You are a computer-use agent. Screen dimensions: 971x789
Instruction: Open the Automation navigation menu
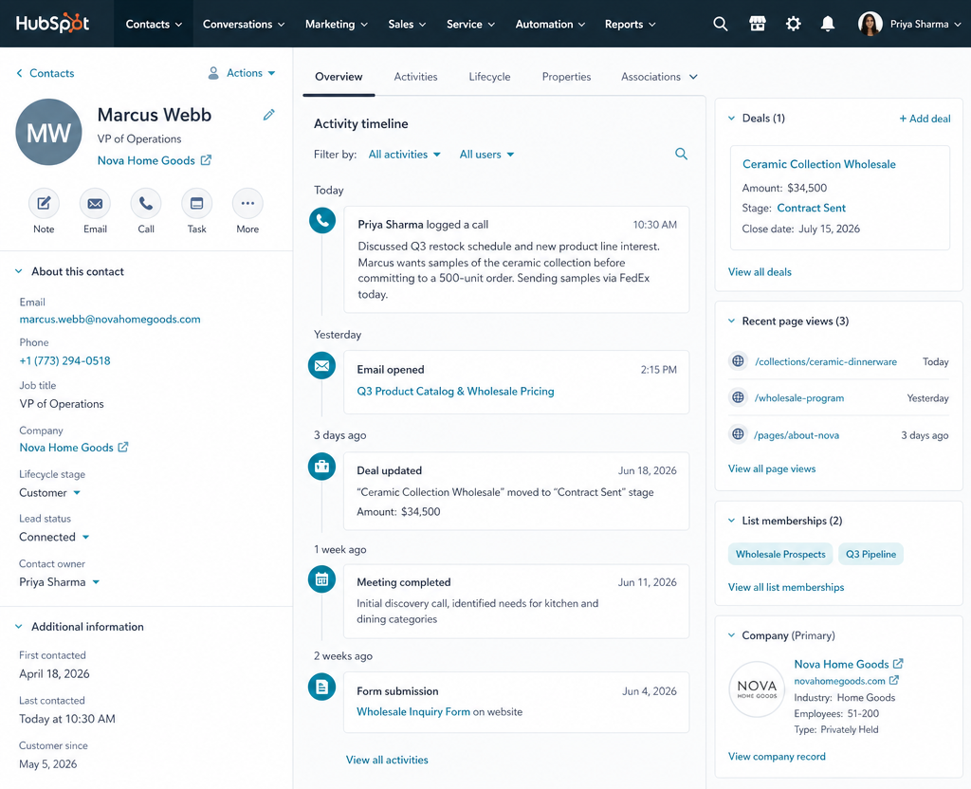click(x=550, y=24)
